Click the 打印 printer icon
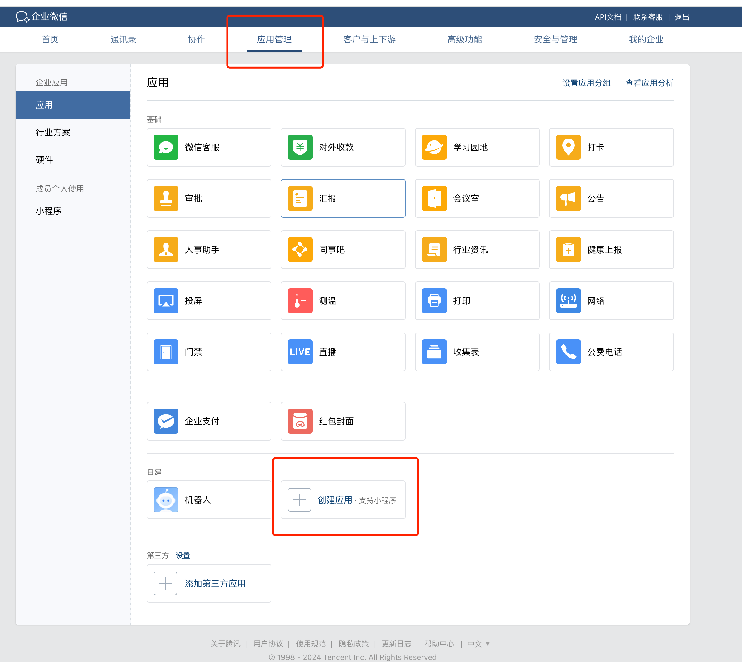This screenshot has height=662, width=742. (x=434, y=301)
